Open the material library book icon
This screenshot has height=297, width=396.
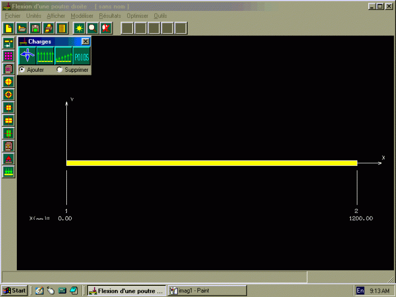(8, 69)
